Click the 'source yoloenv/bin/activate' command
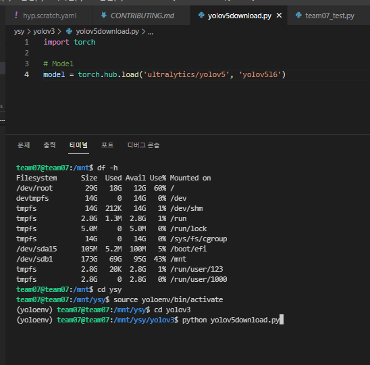This screenshot has height=365, width=370. point(168,300)
